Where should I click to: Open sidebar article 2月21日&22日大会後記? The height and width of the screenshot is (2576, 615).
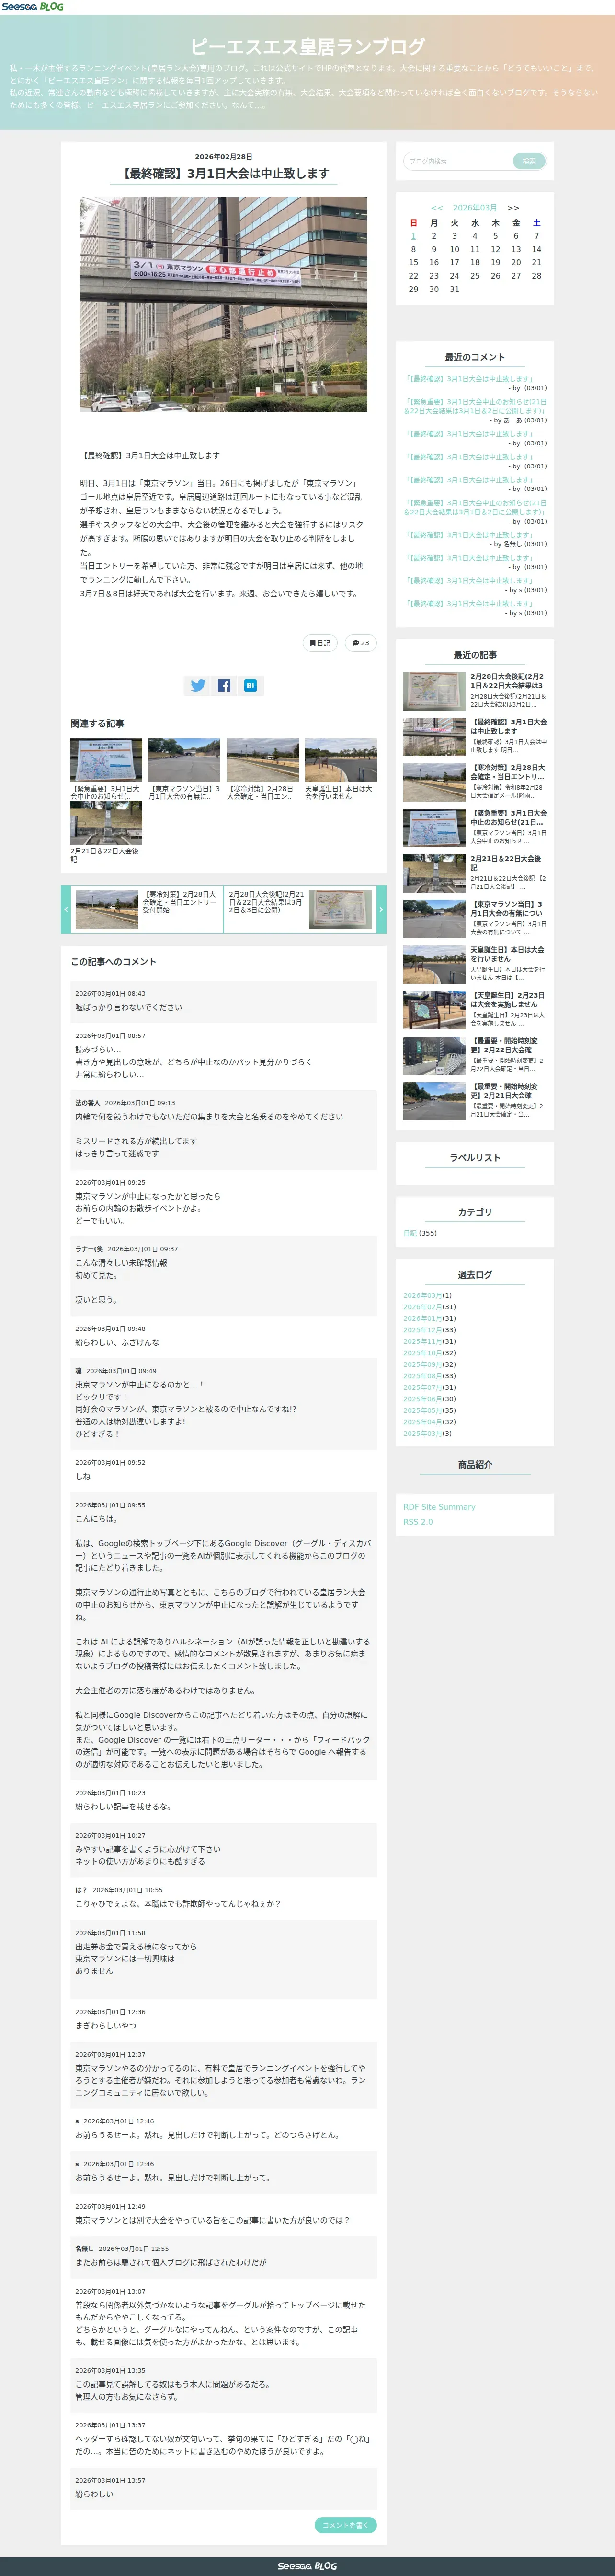475,873
